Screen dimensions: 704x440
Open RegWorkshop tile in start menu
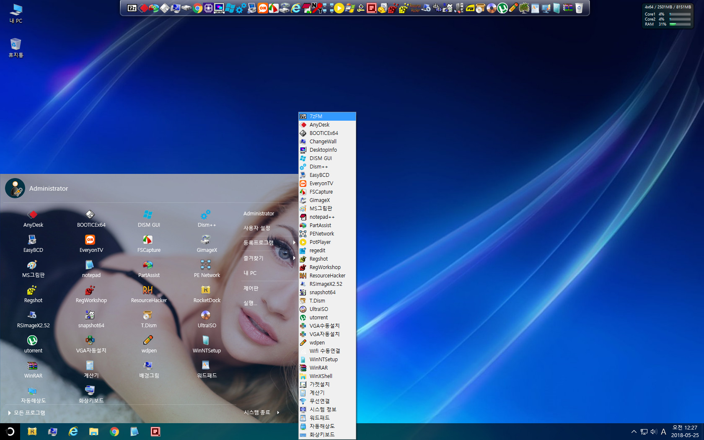point(91,294)
